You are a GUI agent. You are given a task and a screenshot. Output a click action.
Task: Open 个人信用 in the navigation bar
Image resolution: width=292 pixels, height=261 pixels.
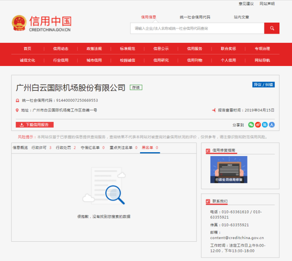click(x=228, y=60)
